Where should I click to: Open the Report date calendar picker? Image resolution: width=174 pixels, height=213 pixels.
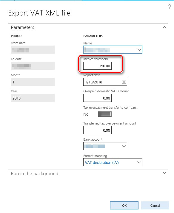click(124, 82)
